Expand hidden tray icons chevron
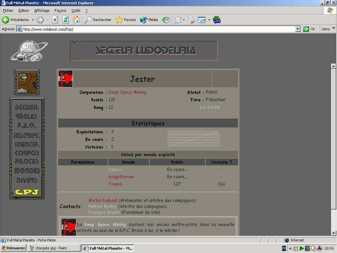Image resolution: width=337 pixels, height=253 pixels. [x=290, y=248]
